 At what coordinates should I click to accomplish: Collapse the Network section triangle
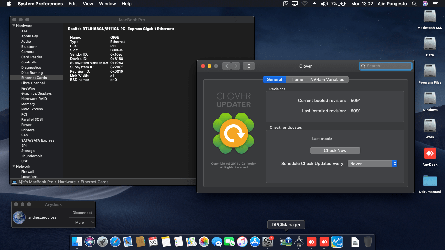tap(14, 166)
